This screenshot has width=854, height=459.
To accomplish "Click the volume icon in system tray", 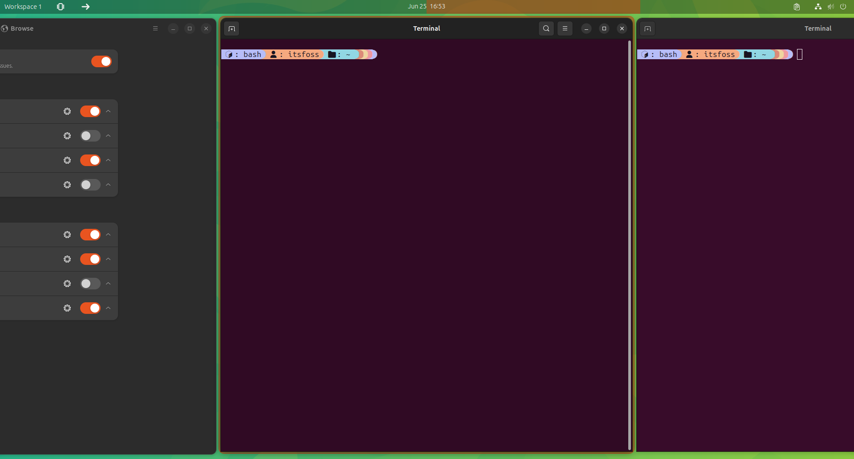I will click(830, 7).
